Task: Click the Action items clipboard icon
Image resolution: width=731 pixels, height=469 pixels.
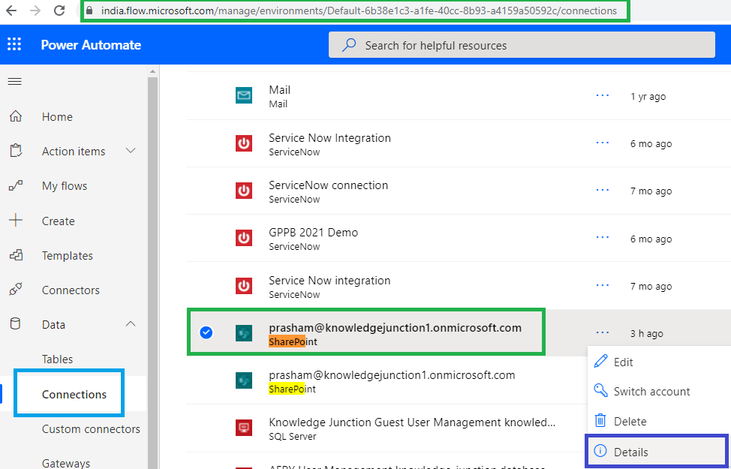Action: [x=15, y=151]
